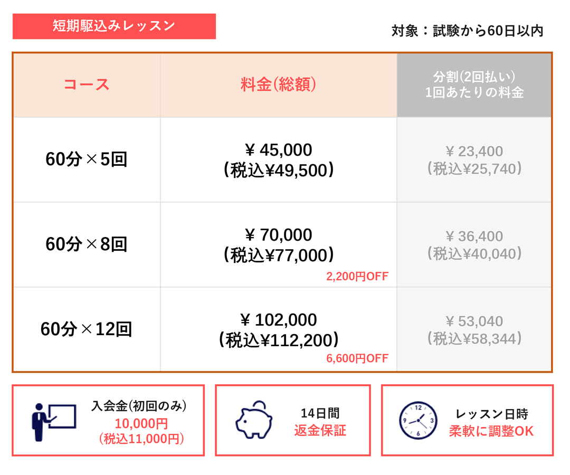Click the 2,200円OFF discount label
Viewport: 570px width, 475px height.
point(357,277)
